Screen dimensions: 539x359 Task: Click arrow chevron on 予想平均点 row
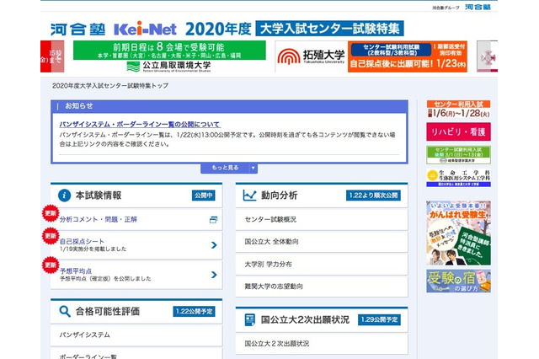point(214,275)
